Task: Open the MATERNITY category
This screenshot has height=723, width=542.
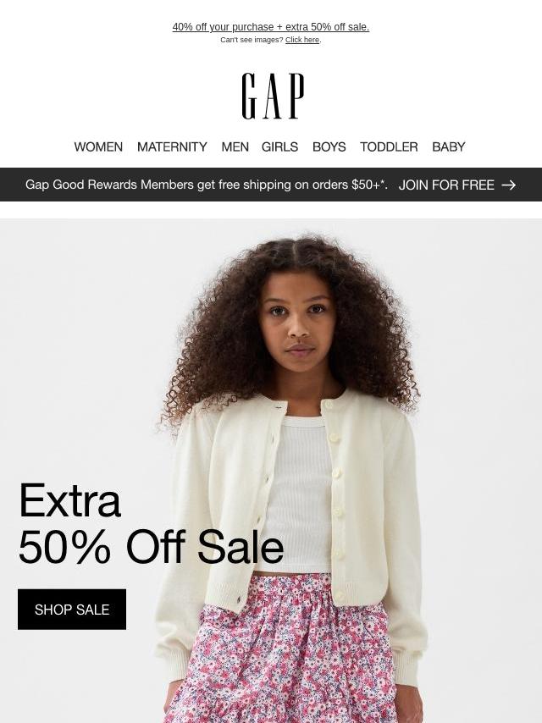Action: pyautogui.click(x=172, y=146)
